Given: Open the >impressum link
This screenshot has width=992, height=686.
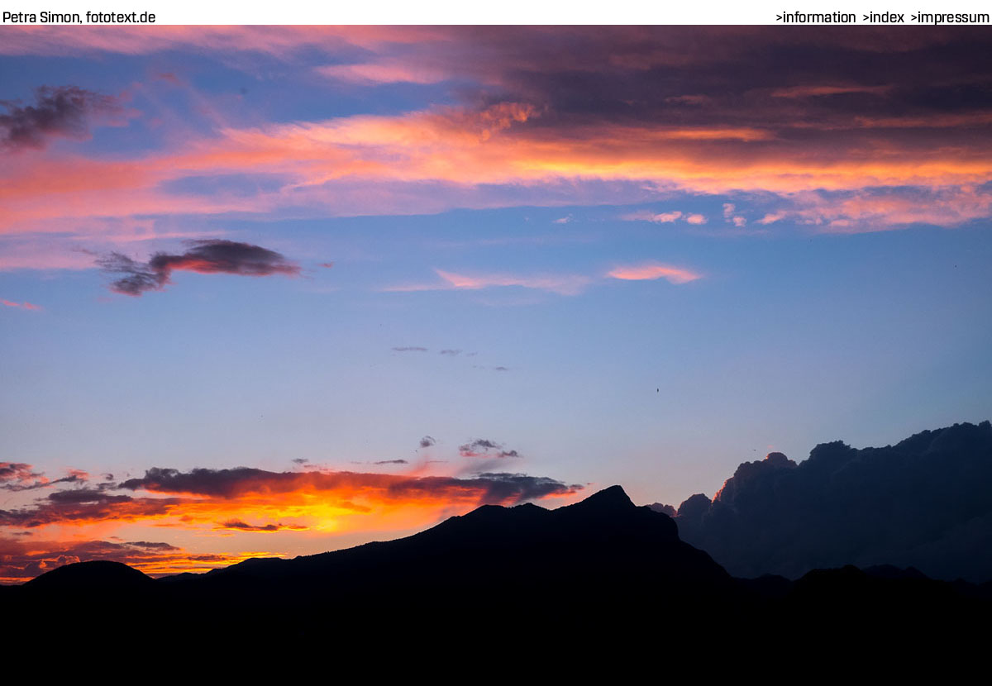Looking at the screenshot, I should (x=950, y=17).
